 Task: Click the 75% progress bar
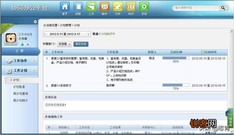point(176,85)
